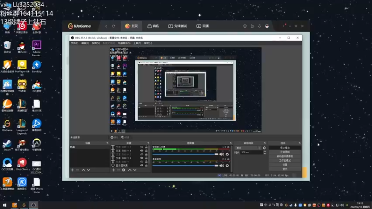This screenshot has width=372, height=209.
Task: Click WeGame back navigation arrow
Action: coord(106,26)
